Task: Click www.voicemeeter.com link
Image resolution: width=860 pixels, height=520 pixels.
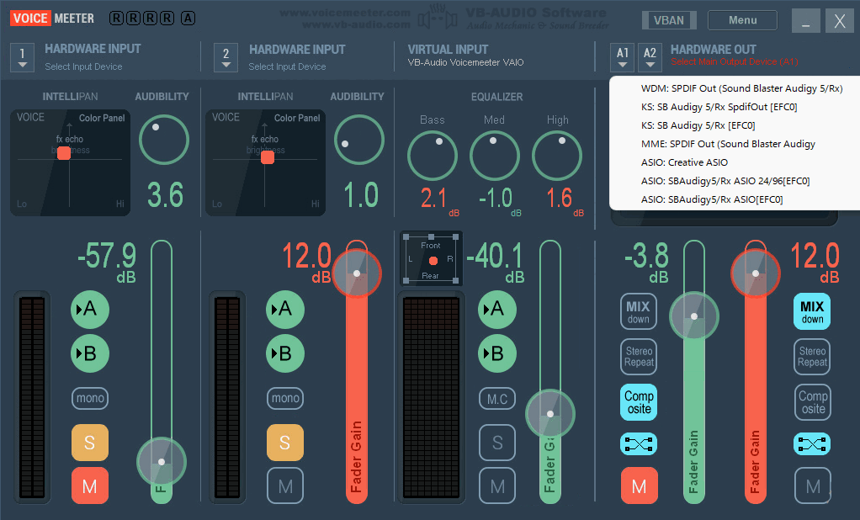Action: click(345, 13)
